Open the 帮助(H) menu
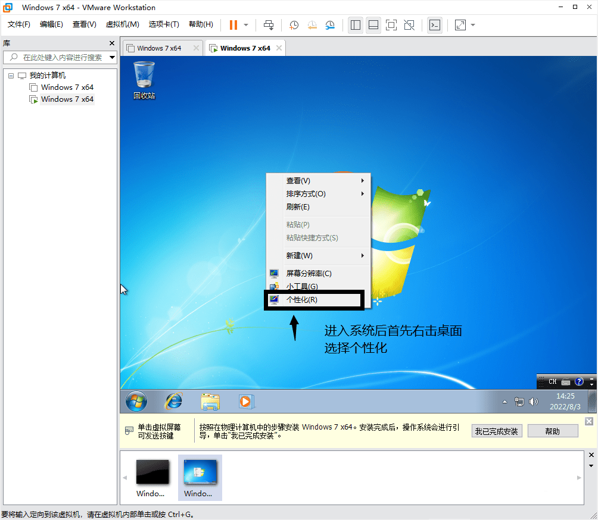Viewport: 598px width, 520px height. [201, 24]
